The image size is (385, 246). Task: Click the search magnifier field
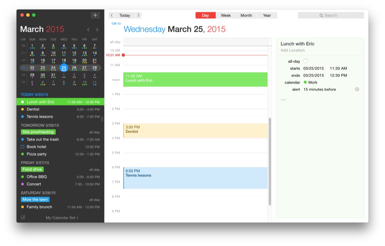(x=331, y=15)
